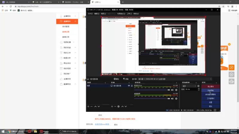Open 桌面音频 audio settings gear

coord(176,99)
